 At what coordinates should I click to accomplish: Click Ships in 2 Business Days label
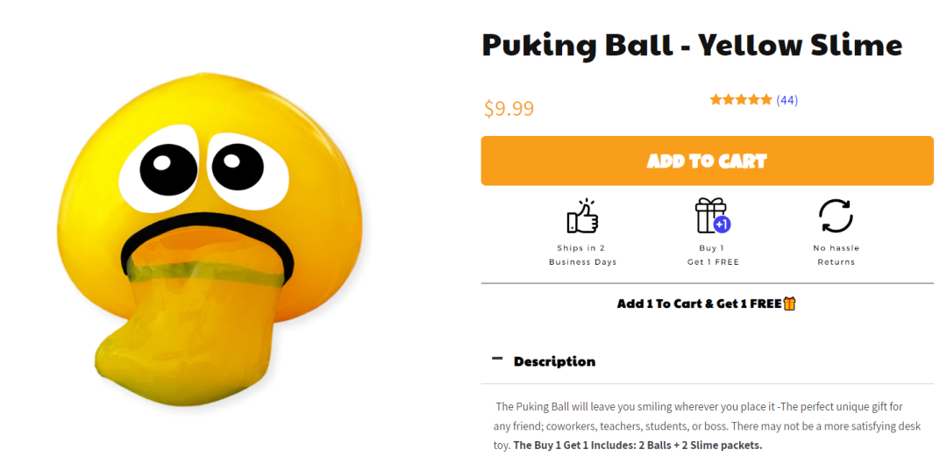click(582, 255)
